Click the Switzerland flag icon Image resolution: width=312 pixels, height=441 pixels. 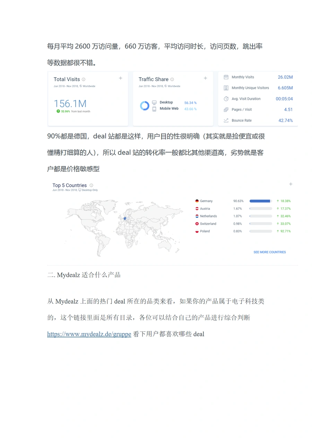click(x=197, y=224)
